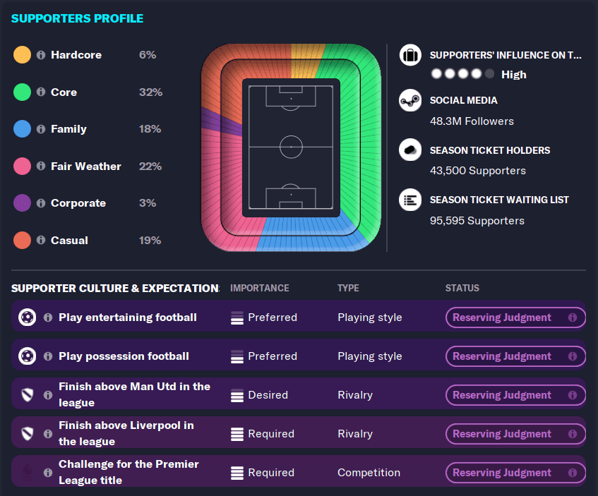The height and width of the screenshot is (496, 598).
Task: Select Challenge for the Premier League title
Action: tap(128, 472)
